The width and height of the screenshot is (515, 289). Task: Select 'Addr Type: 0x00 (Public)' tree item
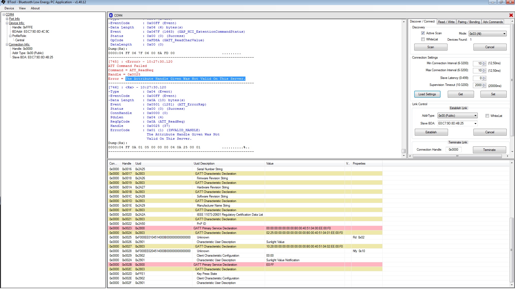[28, 53]
